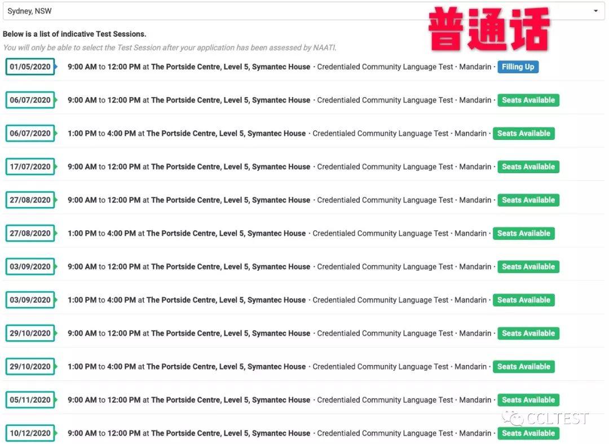The image size is (609, 444).
Task: Click Seats Available for 29/10/2020 9:00 AM
Action: (x=528, y=333)
